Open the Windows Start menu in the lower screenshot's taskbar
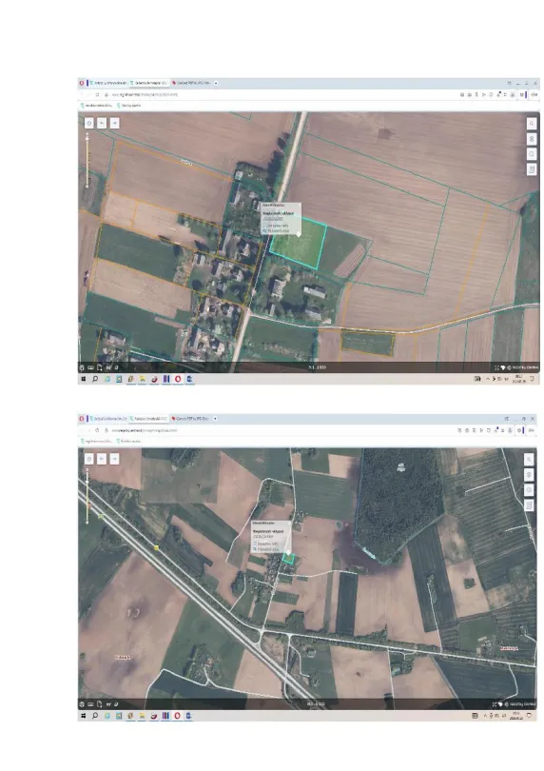 [83, 716]
